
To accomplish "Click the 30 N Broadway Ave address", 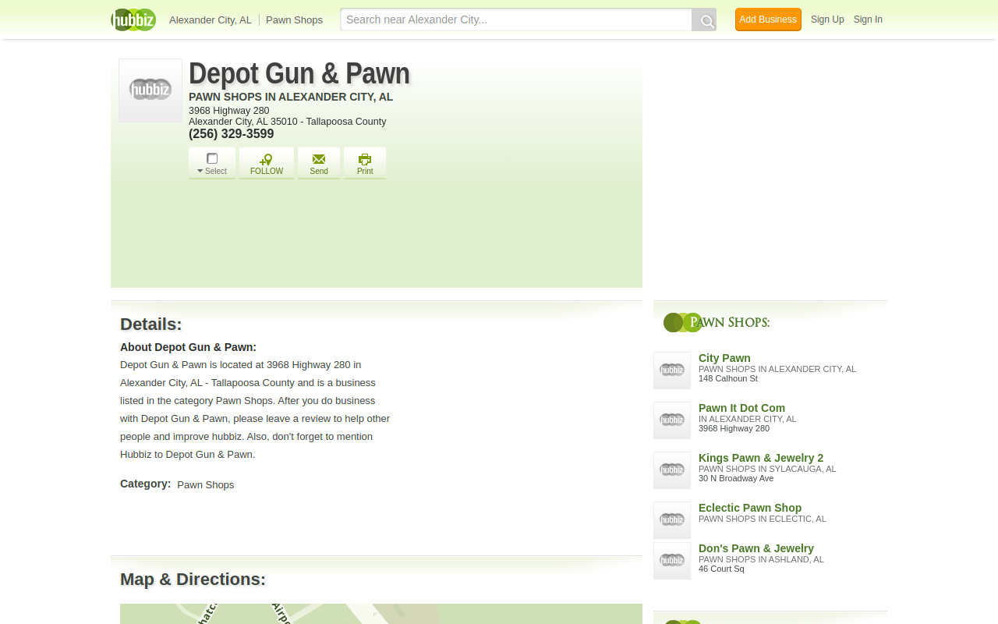I will pyautogui.click(x=736, y=478).
